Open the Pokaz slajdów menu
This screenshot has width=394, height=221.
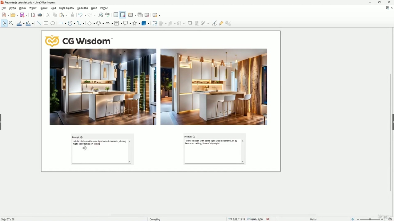pyautogui.click(x=66, y=8)
